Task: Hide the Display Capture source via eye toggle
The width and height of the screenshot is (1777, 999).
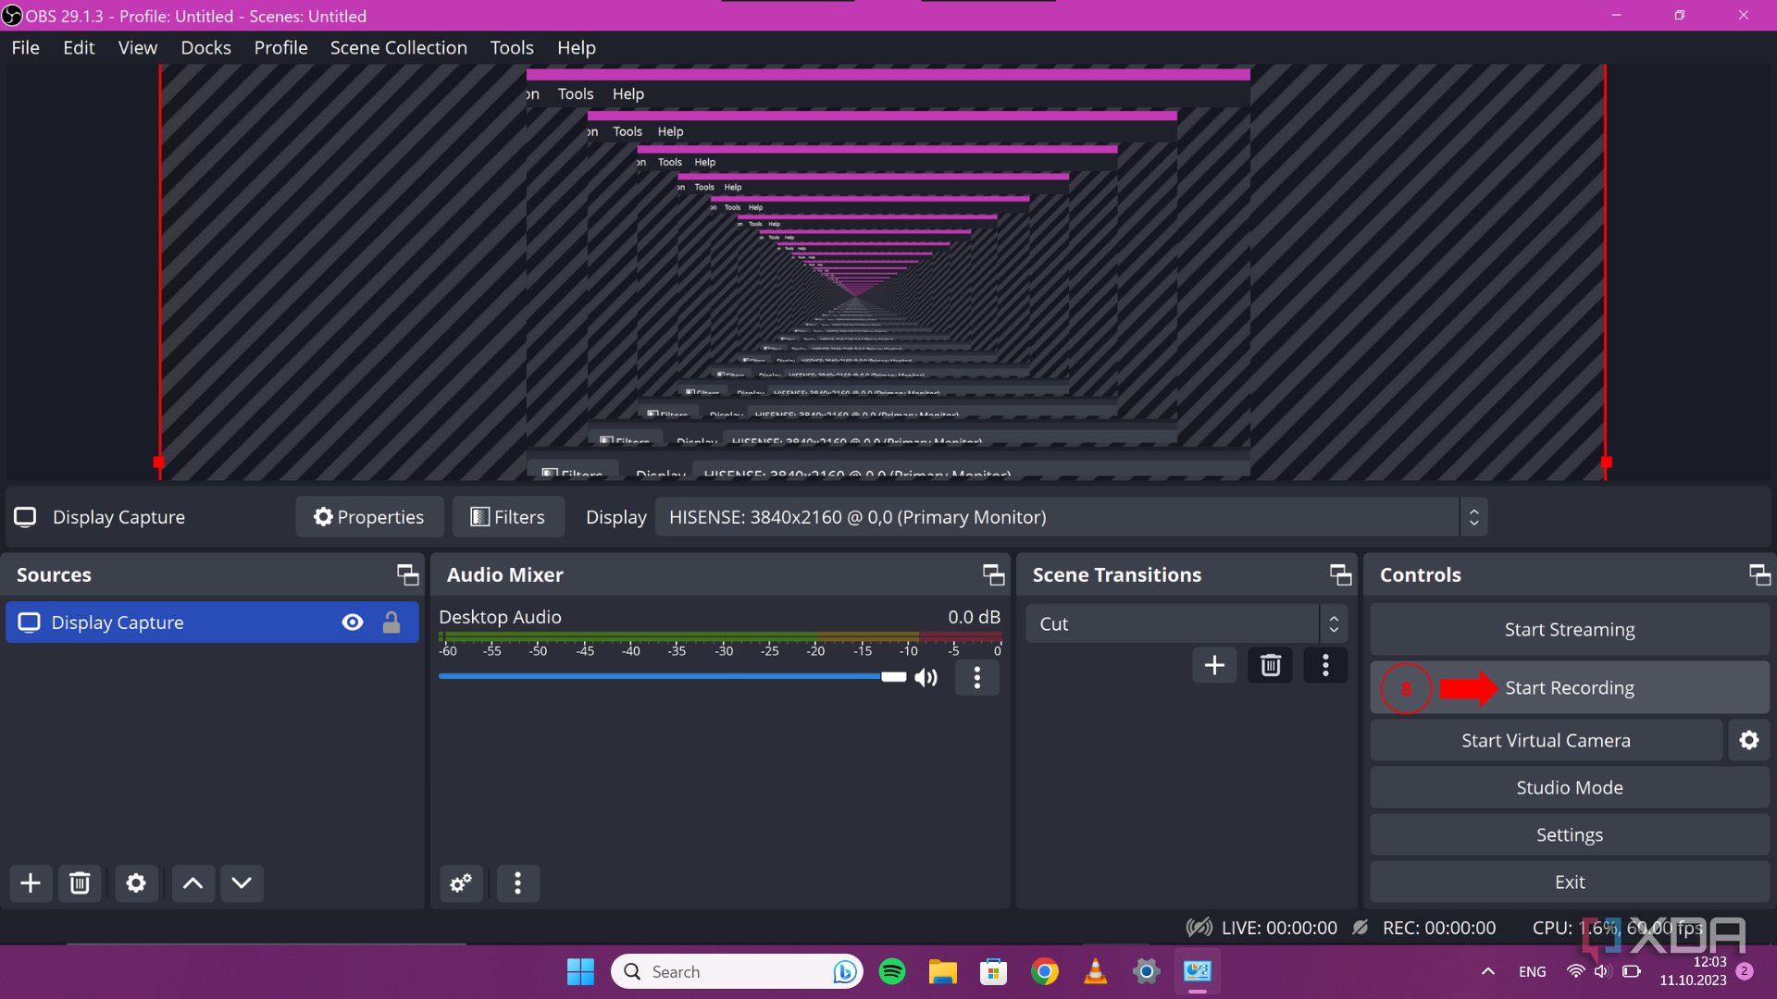Action: pos(353,622)
